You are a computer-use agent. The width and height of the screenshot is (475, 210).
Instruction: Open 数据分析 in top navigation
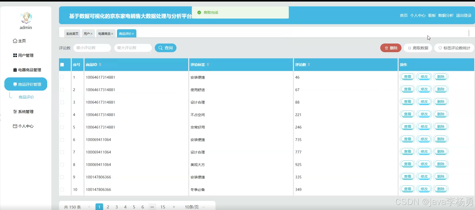pos(446,16)
